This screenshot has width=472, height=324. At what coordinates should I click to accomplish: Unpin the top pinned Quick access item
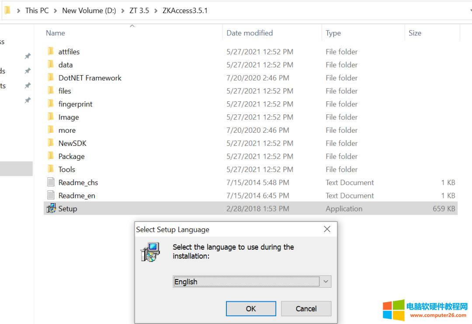[x=27, y=56]
